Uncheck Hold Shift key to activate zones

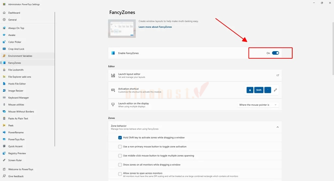(x=120, y=138)
